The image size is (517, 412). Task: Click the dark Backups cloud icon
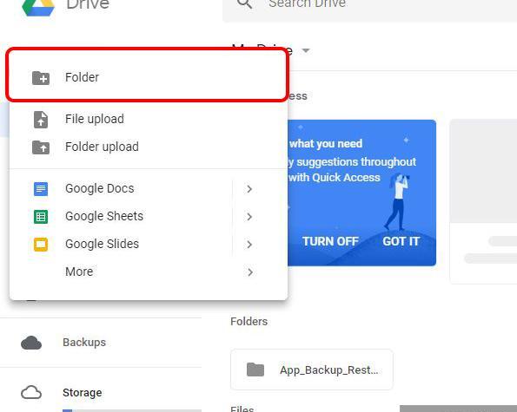point(31,343)
